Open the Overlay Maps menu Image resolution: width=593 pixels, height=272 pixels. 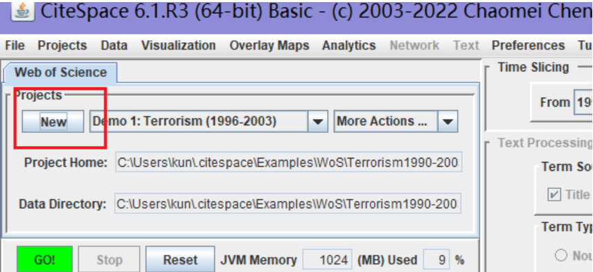point(269,46)
